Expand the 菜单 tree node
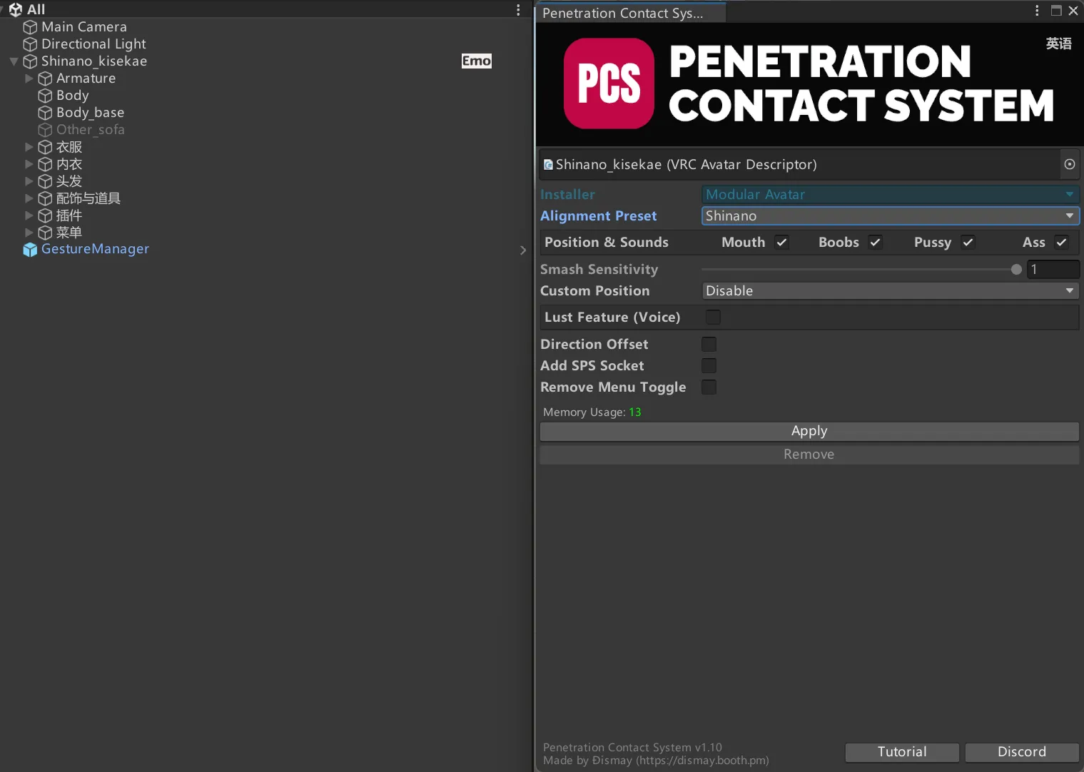This screenshot has width=1084, height=772. coord(29,233)
